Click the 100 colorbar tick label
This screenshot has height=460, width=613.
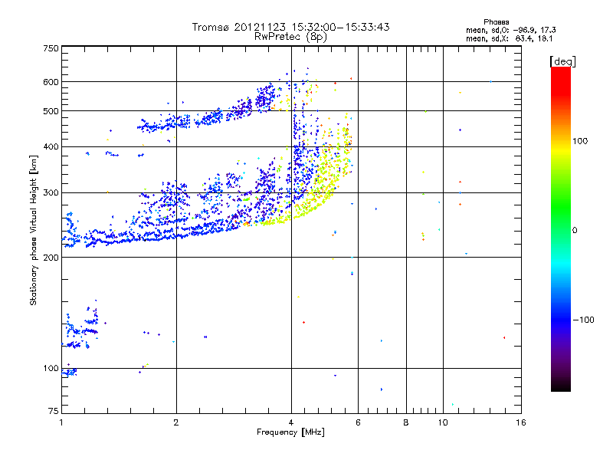(580, 141)
